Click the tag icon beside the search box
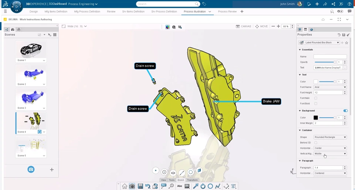The image size is (355, 190). (204, 4)
